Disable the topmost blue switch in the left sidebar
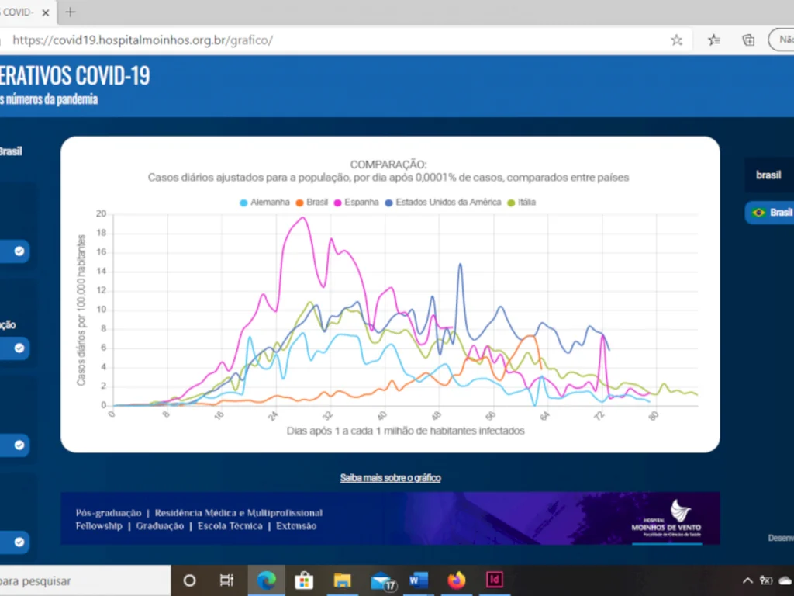Viewport: 794px width, 596px height. (x=18, y=251)
